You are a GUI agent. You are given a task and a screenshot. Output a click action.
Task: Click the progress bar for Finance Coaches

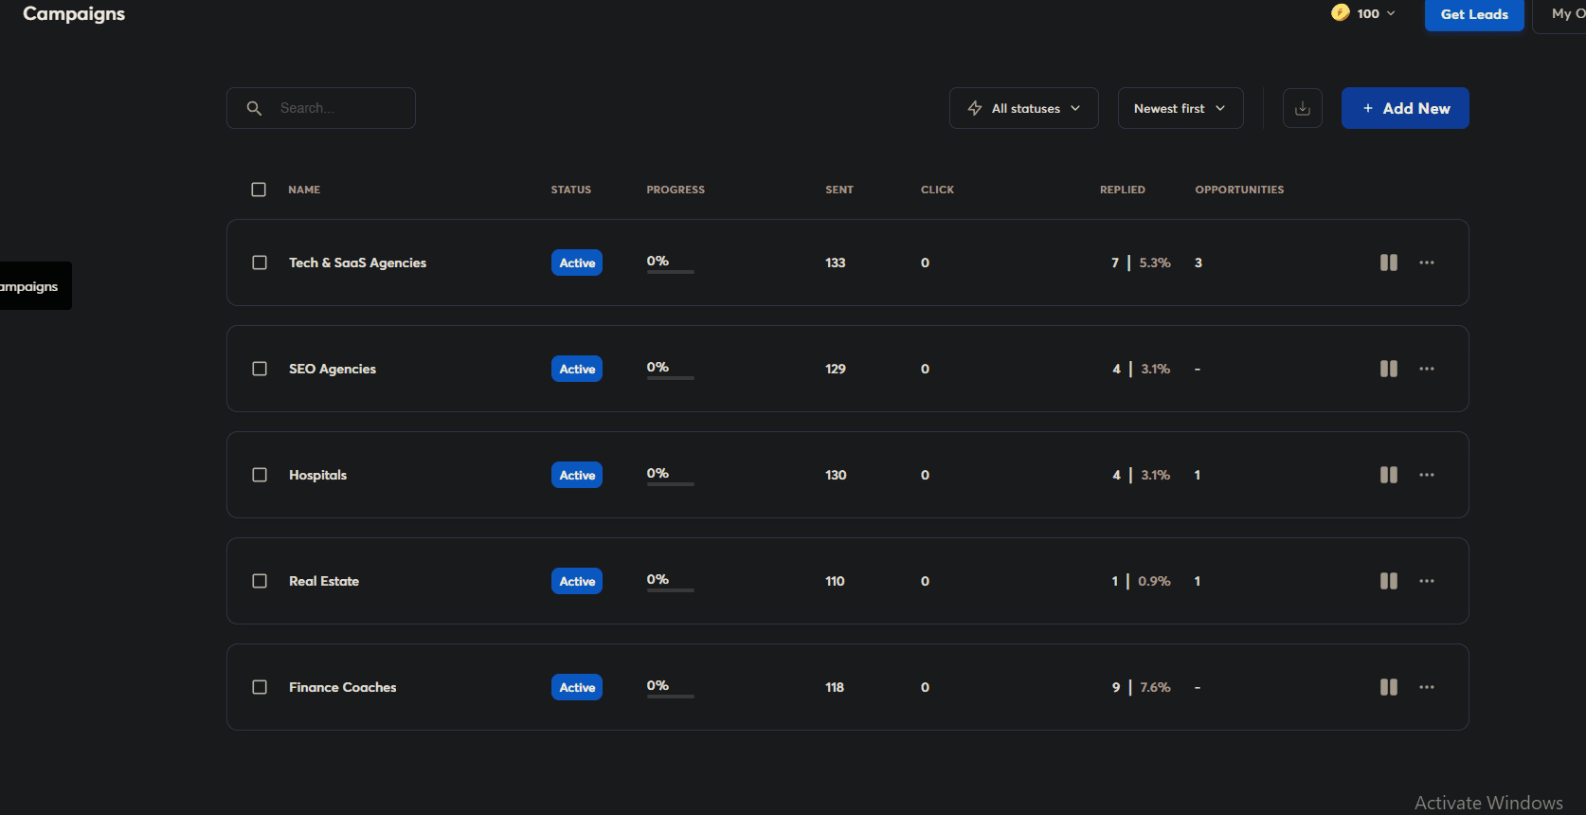point(671,697)
